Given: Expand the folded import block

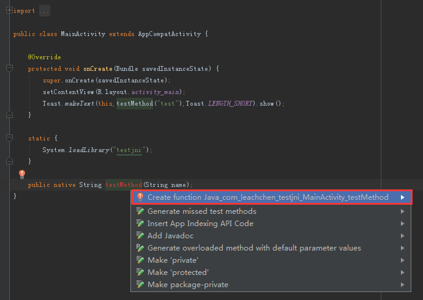Looking at the screenshot, I should pyautogui.click(x=9, y=10).
